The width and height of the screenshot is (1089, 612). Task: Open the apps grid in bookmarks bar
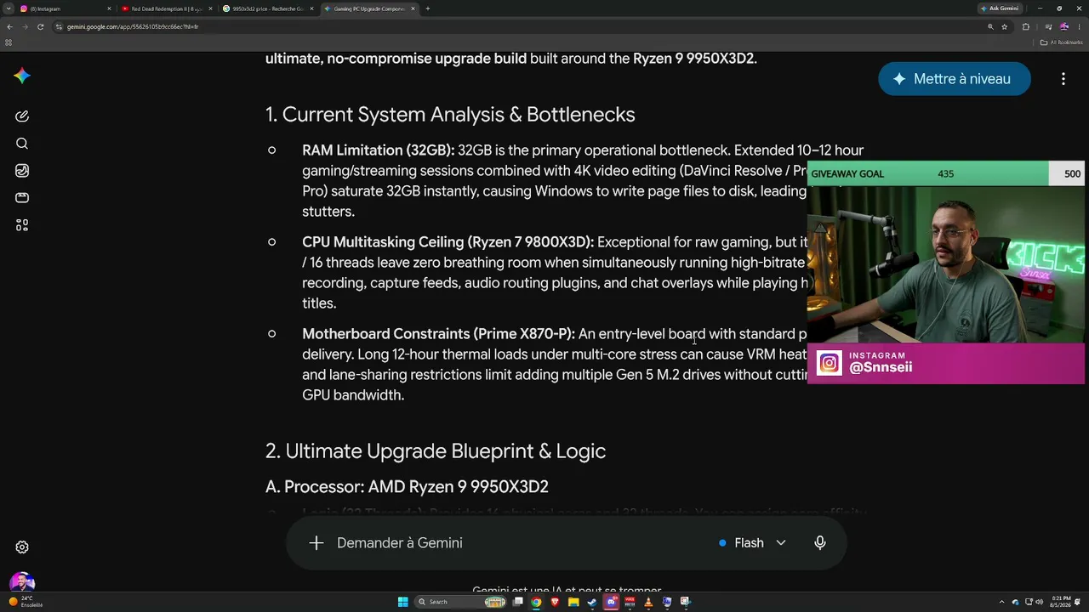(x=9, y=42)
